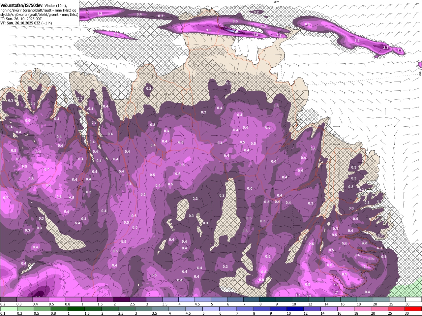The image size is (422, 316).
Task: Select the 1.3 value label on map
Action: (x=357, y=41)
